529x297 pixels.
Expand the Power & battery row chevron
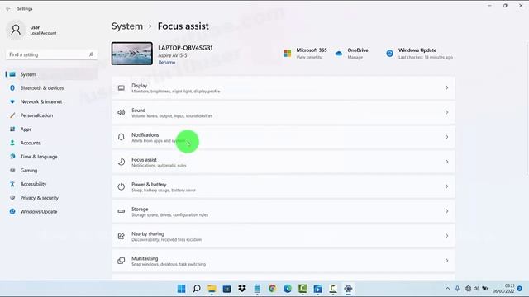tap(446, 186)
